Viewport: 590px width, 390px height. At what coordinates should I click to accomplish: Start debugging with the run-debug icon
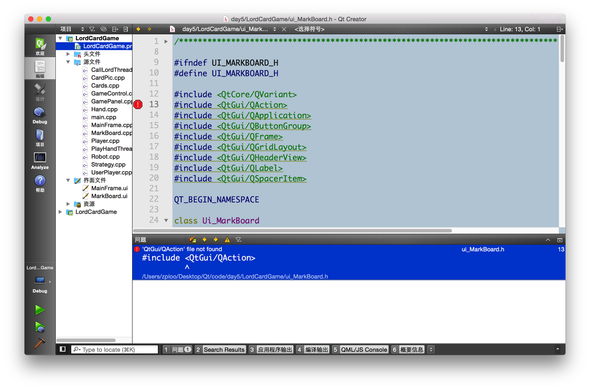[x=40, y=327]
